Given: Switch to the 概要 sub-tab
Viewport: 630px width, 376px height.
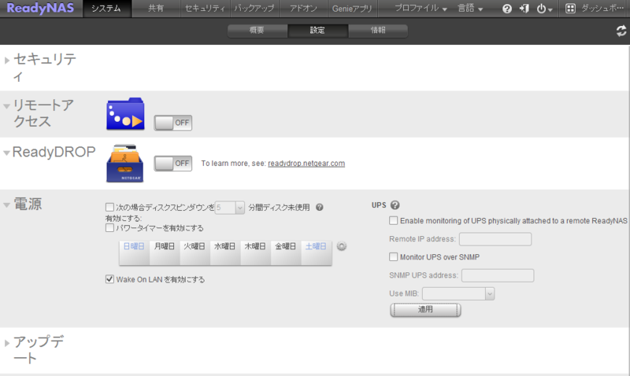Looking at the screenshot, I should (x=258, y=31).
